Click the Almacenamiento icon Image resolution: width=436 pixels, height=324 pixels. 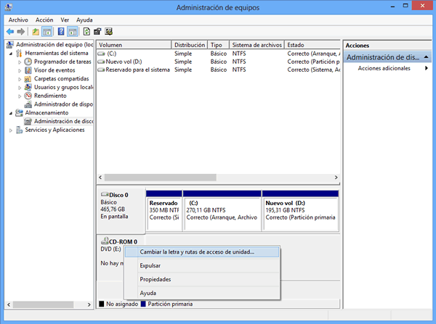(x=19, y=112)
